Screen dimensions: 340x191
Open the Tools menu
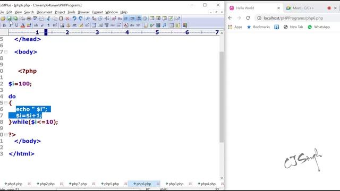[x=71, y=12]
